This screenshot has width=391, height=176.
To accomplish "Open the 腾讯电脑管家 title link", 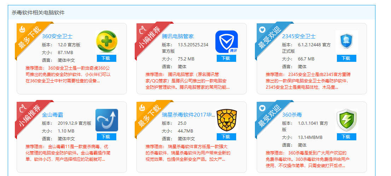I will coord(178,36).
